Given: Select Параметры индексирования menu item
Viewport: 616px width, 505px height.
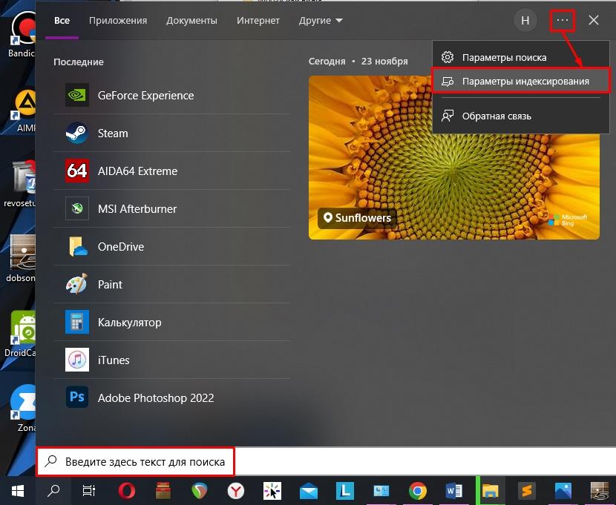Looking at the screenshot, I should click(x=521, y=82).
